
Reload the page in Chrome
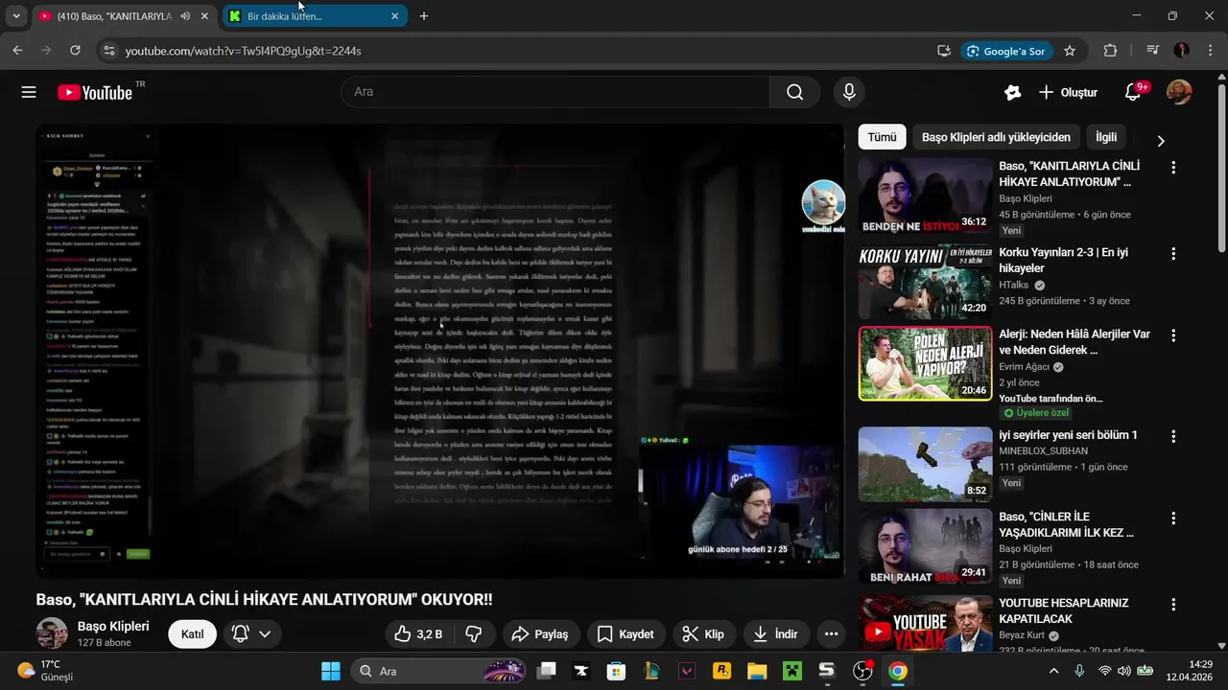point(75,51)
